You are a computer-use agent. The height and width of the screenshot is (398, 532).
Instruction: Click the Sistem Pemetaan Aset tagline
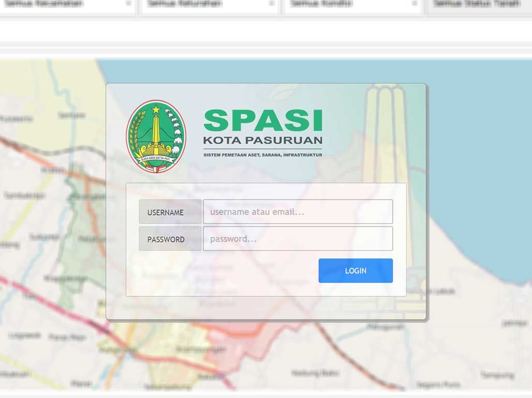[263, 155]
